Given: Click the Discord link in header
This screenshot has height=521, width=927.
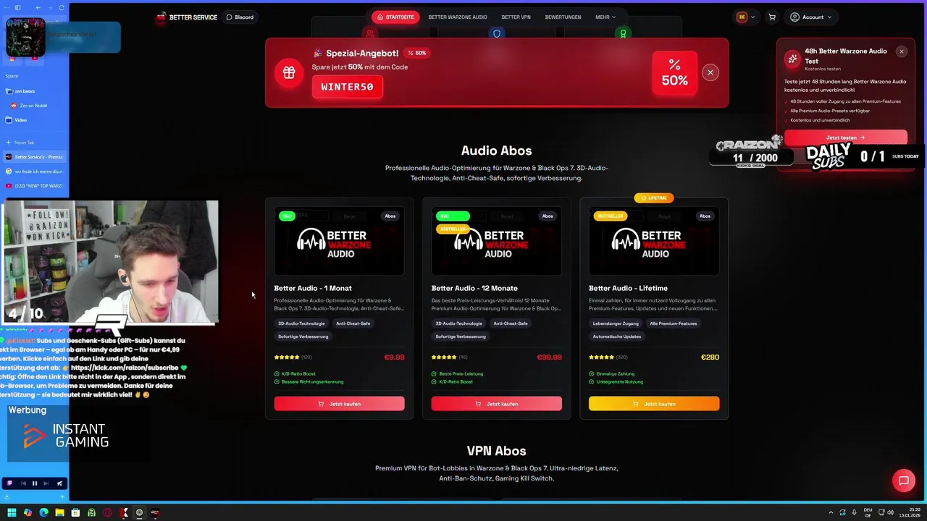Looking at the screenshot, I should tap(240, 17).
